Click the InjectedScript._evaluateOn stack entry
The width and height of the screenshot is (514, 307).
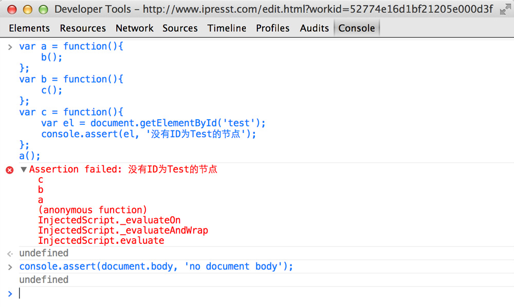[109, 220]
